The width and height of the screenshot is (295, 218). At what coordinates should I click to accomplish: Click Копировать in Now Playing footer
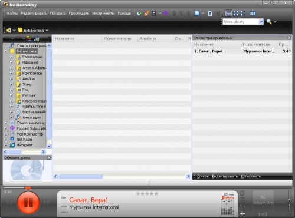click(251, 176)
